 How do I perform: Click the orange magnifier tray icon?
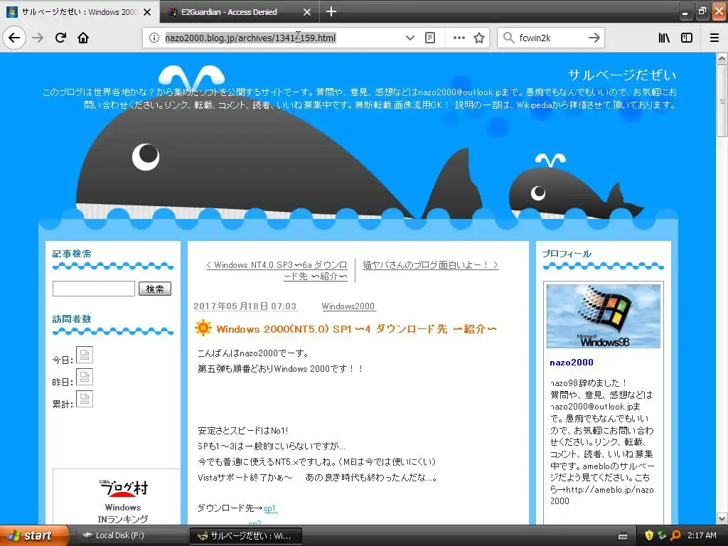click(675, 535)
